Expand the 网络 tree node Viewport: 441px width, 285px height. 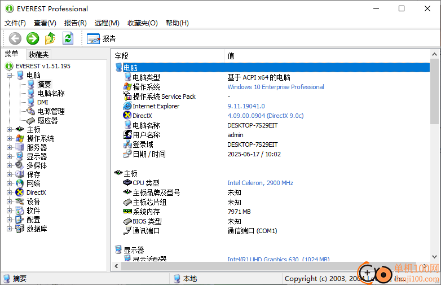click(x=9, y=183)
